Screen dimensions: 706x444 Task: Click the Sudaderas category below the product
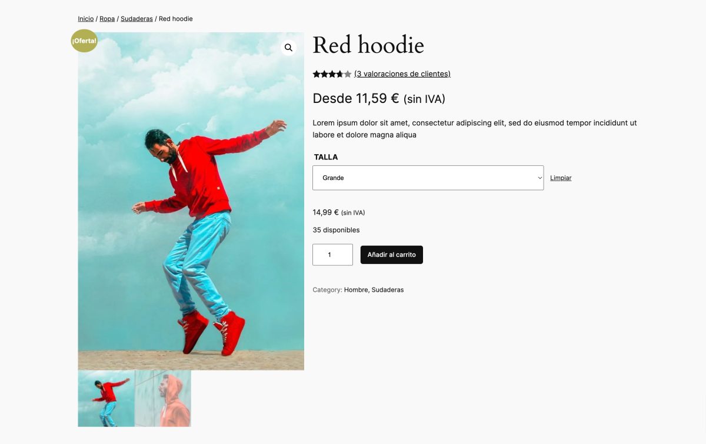[x=387, y=289]
